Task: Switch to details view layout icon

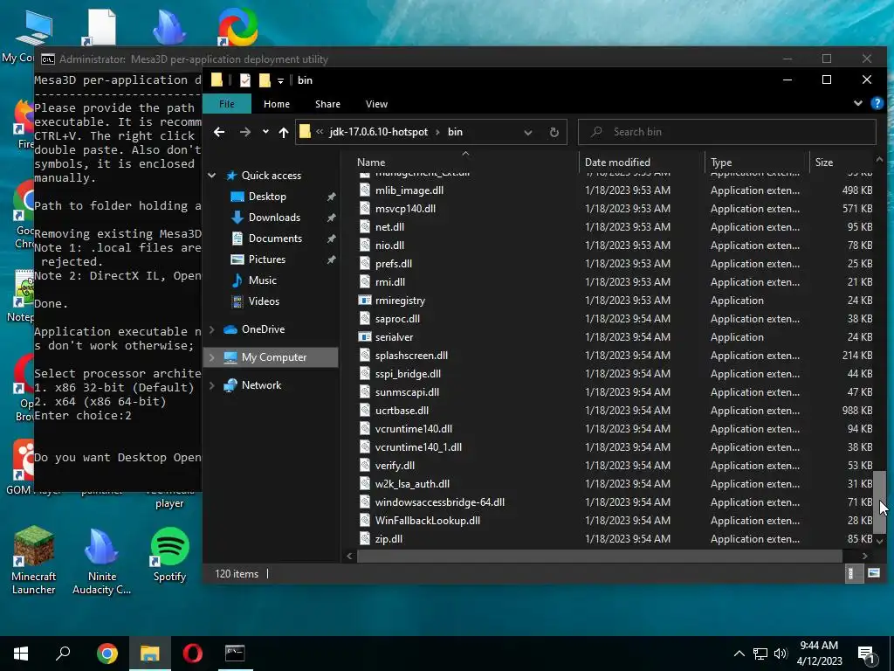Action: pos(852,573)
